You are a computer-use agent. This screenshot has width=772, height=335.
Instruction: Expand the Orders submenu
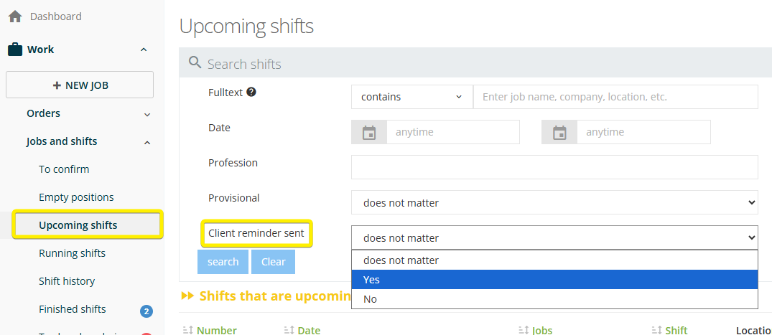(147, 114)
